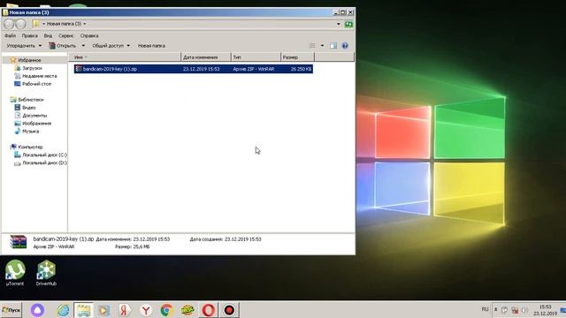Open the dropdown arrow next to Открыть

coord(83,46)
